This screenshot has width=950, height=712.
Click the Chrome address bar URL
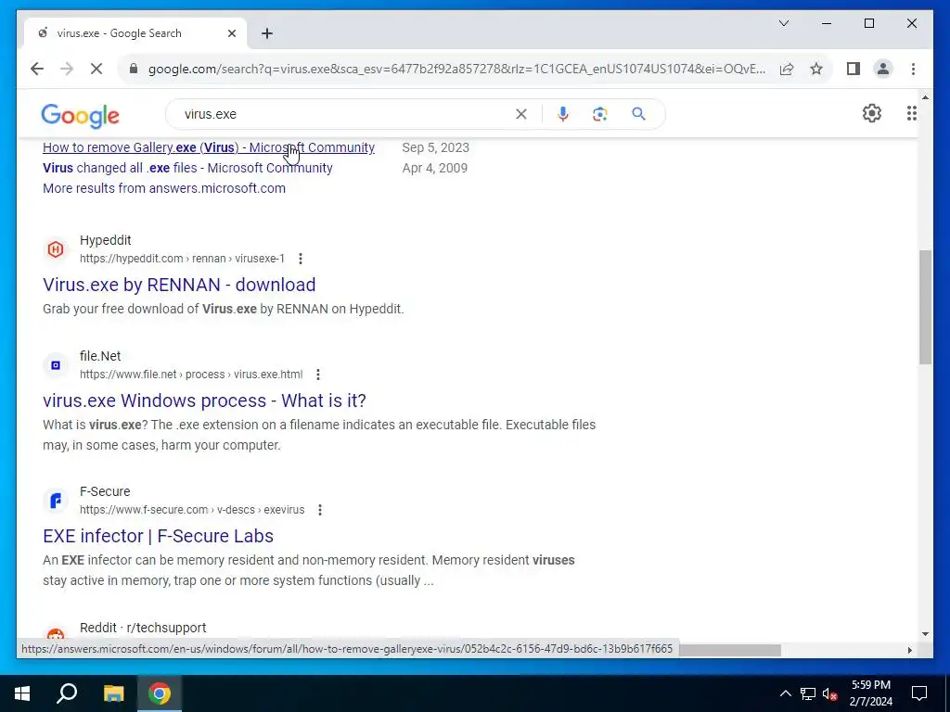(x=456, y=69)
